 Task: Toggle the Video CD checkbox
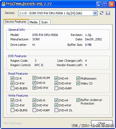pos(78,83)
